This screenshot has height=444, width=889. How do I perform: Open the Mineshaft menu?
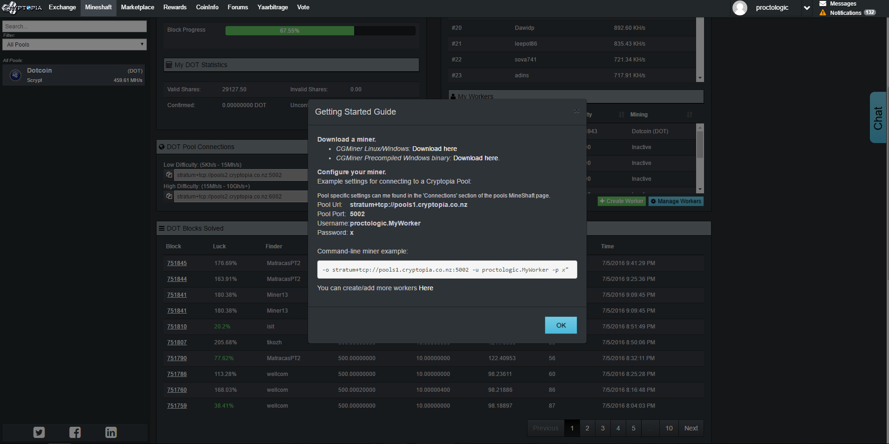coord(98,7)
